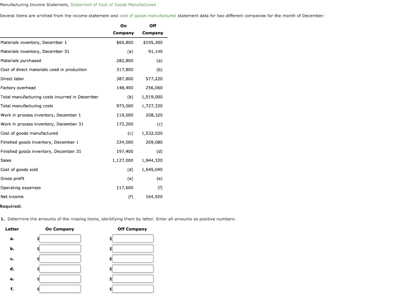Select the Off Company column header
Screen dimensions: 396x300
pyautogui.click(x=153, y=29)
